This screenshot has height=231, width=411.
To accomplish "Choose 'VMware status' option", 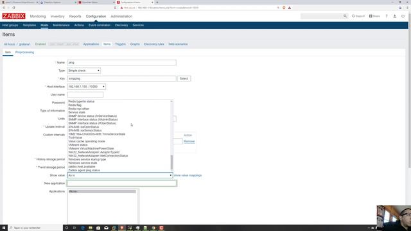I will point(78,145).
